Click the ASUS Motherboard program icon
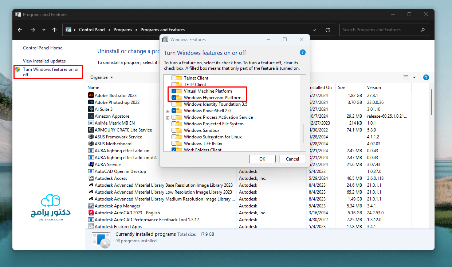The image size is (452, 267). tap(91, 143)
